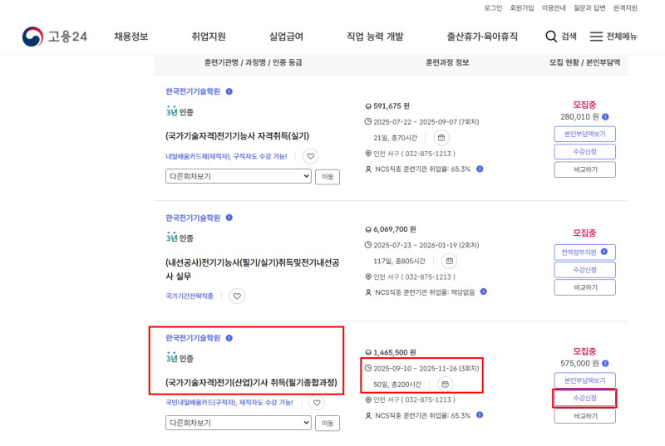Click the 전액정부지원 button

point(585,252)
